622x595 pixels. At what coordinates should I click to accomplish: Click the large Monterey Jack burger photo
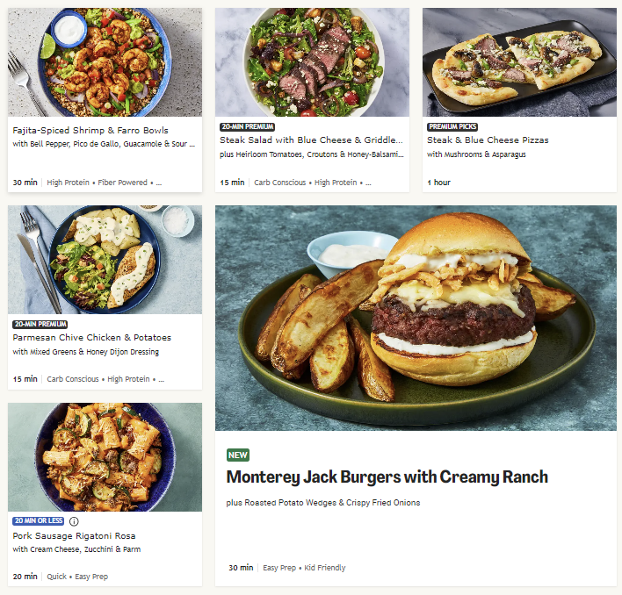pos(416,318)
